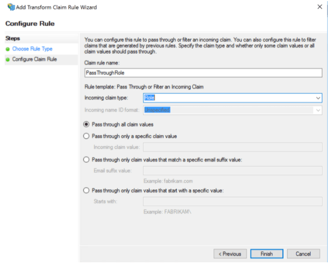The width and height of the screenshot is (334, 267).
Task: Cancel the claim rule wizard
Action: point(303,254)
